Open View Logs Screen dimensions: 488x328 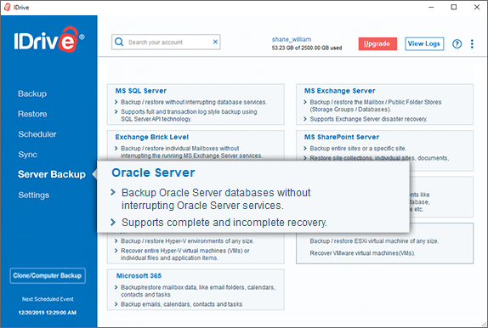pyautogui.click(x=424, y=43)
